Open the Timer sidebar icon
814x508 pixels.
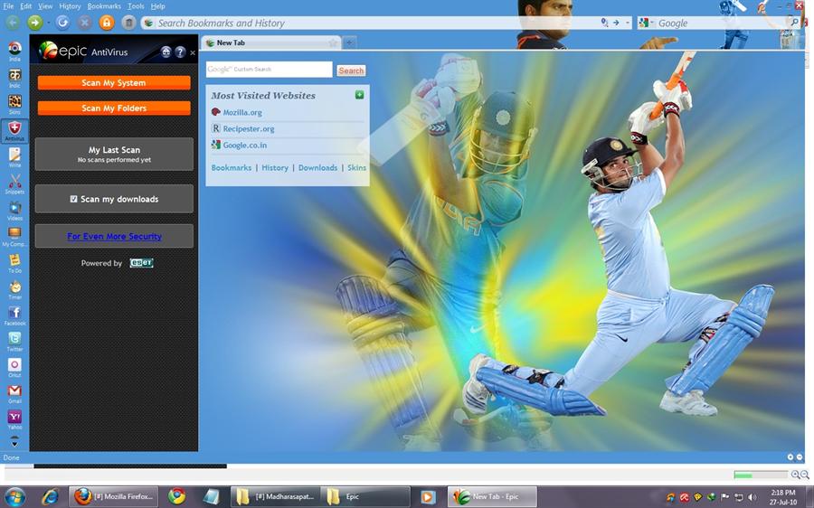coord(14,289)
